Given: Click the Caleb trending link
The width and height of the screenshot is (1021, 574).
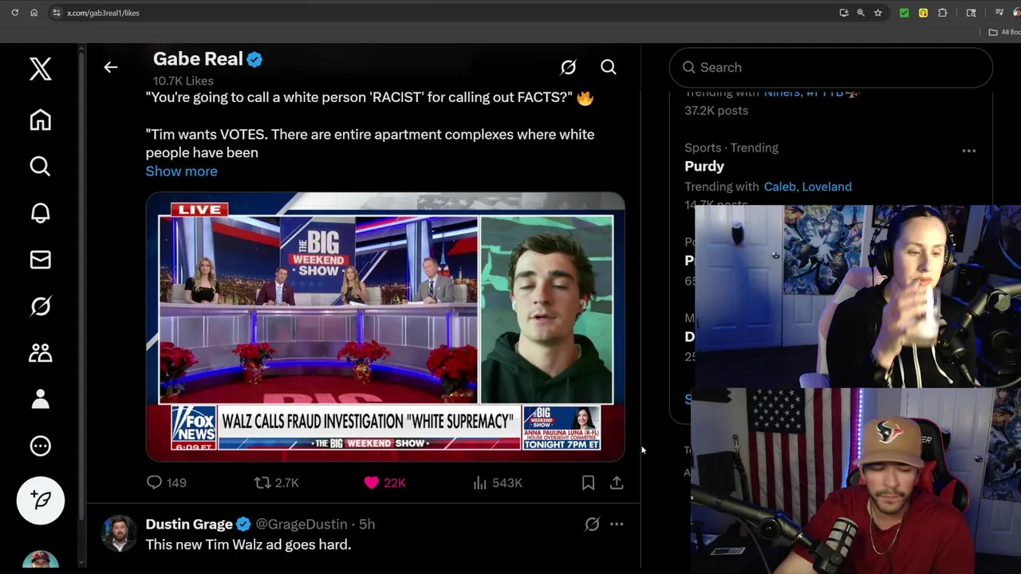Looking at the screenshot, I should click(x=779, y=187).
